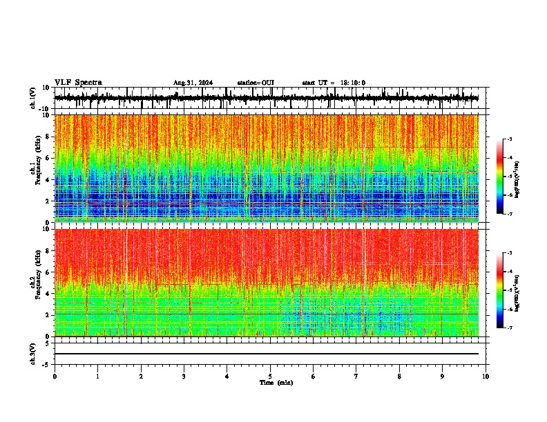Click the ch.3 flat line trace
The width and height of the screenshot is (547, 422).
tap(266, 354)
